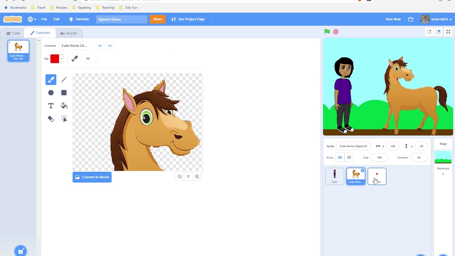Show the sprite with eye icon
The width and height of the screenshot is (455, 256).
pos(340,158)
